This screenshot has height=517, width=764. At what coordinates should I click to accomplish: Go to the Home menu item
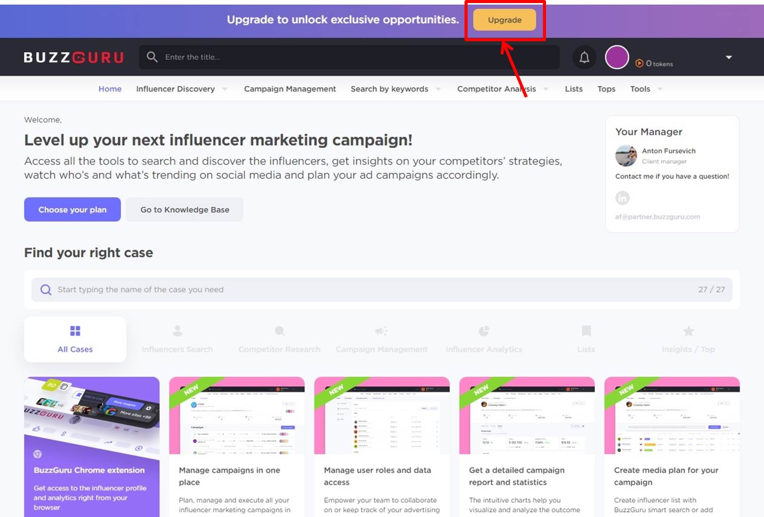[110, 89]
